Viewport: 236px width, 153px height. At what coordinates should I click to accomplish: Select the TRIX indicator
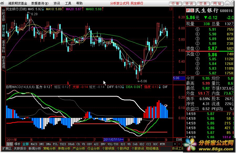coord(63,144)
